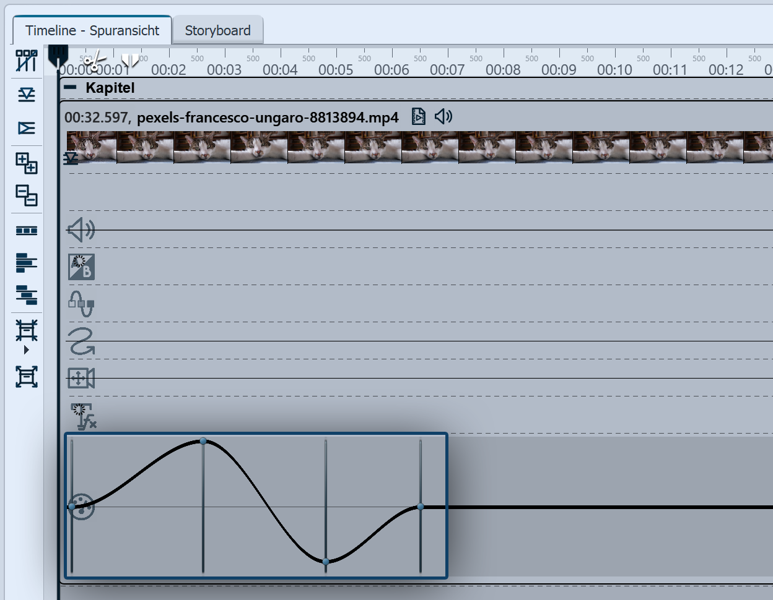Screen dimensions: 773x600
Task: Collapse the video track details below thumbnails
Action: pos(71,159)
